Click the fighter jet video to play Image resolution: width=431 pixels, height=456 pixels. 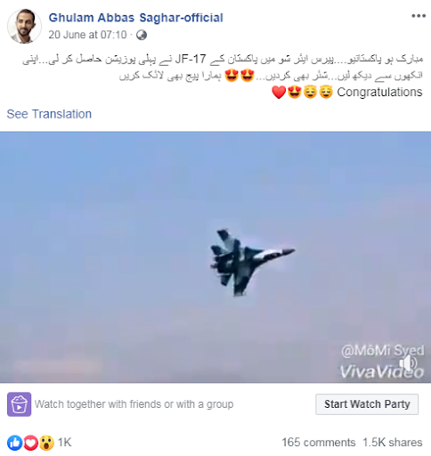click(215, 257)
